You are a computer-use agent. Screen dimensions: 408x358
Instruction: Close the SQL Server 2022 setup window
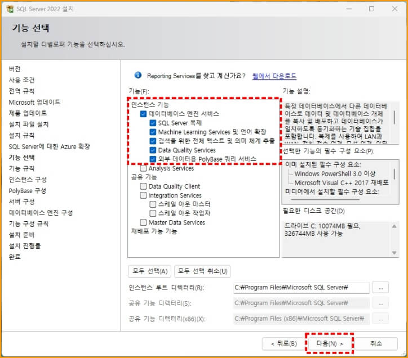(394, 9)
